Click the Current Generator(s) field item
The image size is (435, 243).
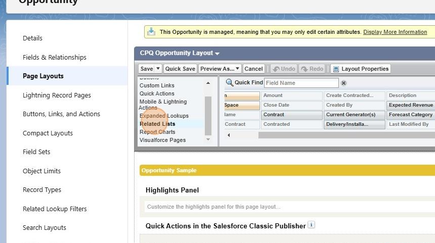[355, 115]
